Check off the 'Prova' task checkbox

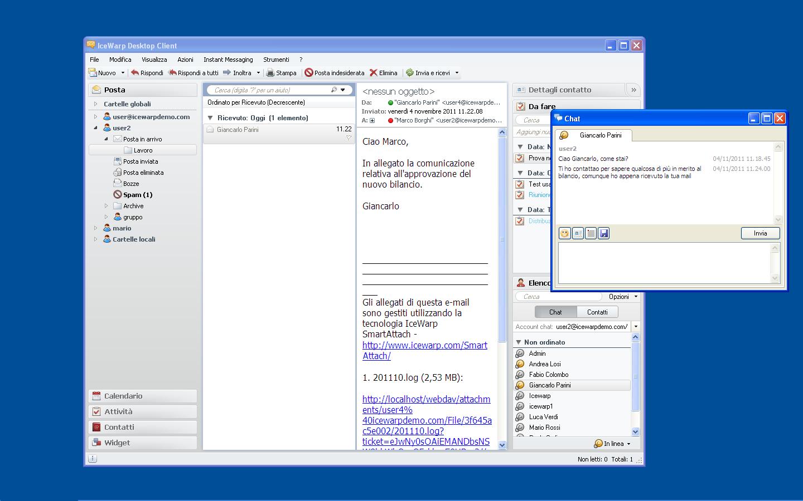520,158
